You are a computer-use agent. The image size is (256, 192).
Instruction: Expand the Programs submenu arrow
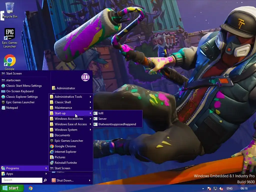click(46, 168)
